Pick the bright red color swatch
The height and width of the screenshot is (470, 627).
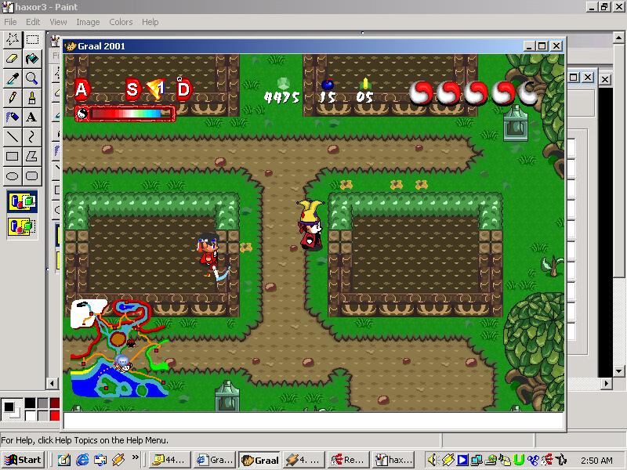tap(55, 416)
